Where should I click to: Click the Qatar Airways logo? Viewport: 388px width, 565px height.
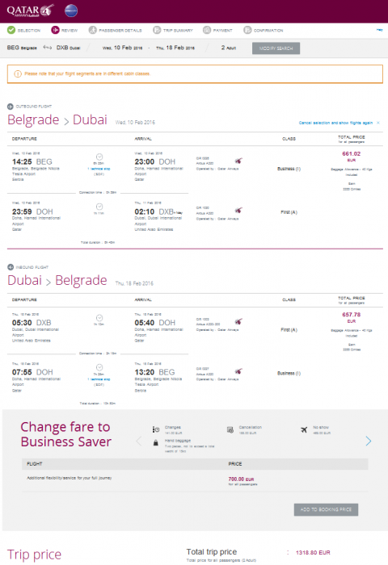(31, 10)
